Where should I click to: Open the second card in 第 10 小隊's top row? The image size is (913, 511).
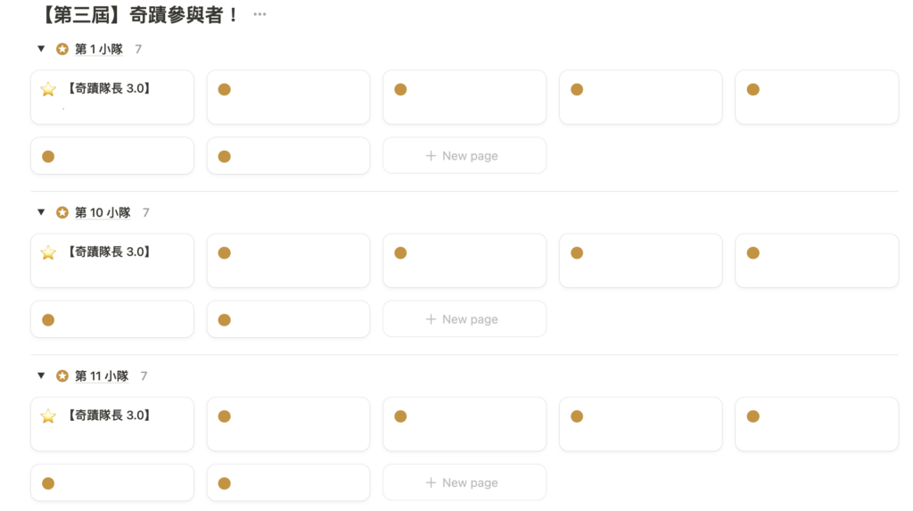tap(288, 260)
